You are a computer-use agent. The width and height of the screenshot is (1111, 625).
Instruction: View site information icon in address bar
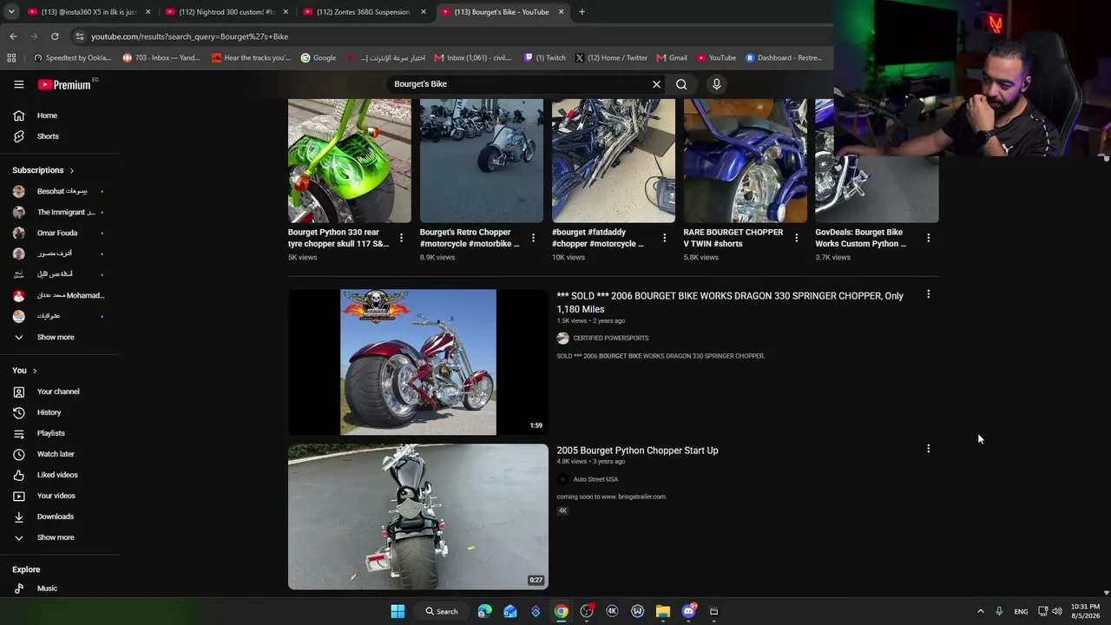tap(80, 36)
